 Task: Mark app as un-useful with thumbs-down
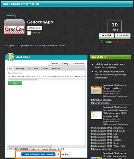click(123, 35)
